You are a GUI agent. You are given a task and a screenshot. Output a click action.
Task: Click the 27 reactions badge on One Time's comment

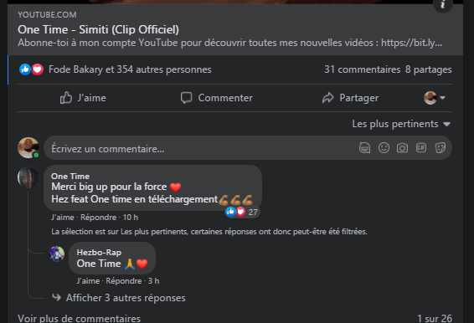tap(242, 212)
